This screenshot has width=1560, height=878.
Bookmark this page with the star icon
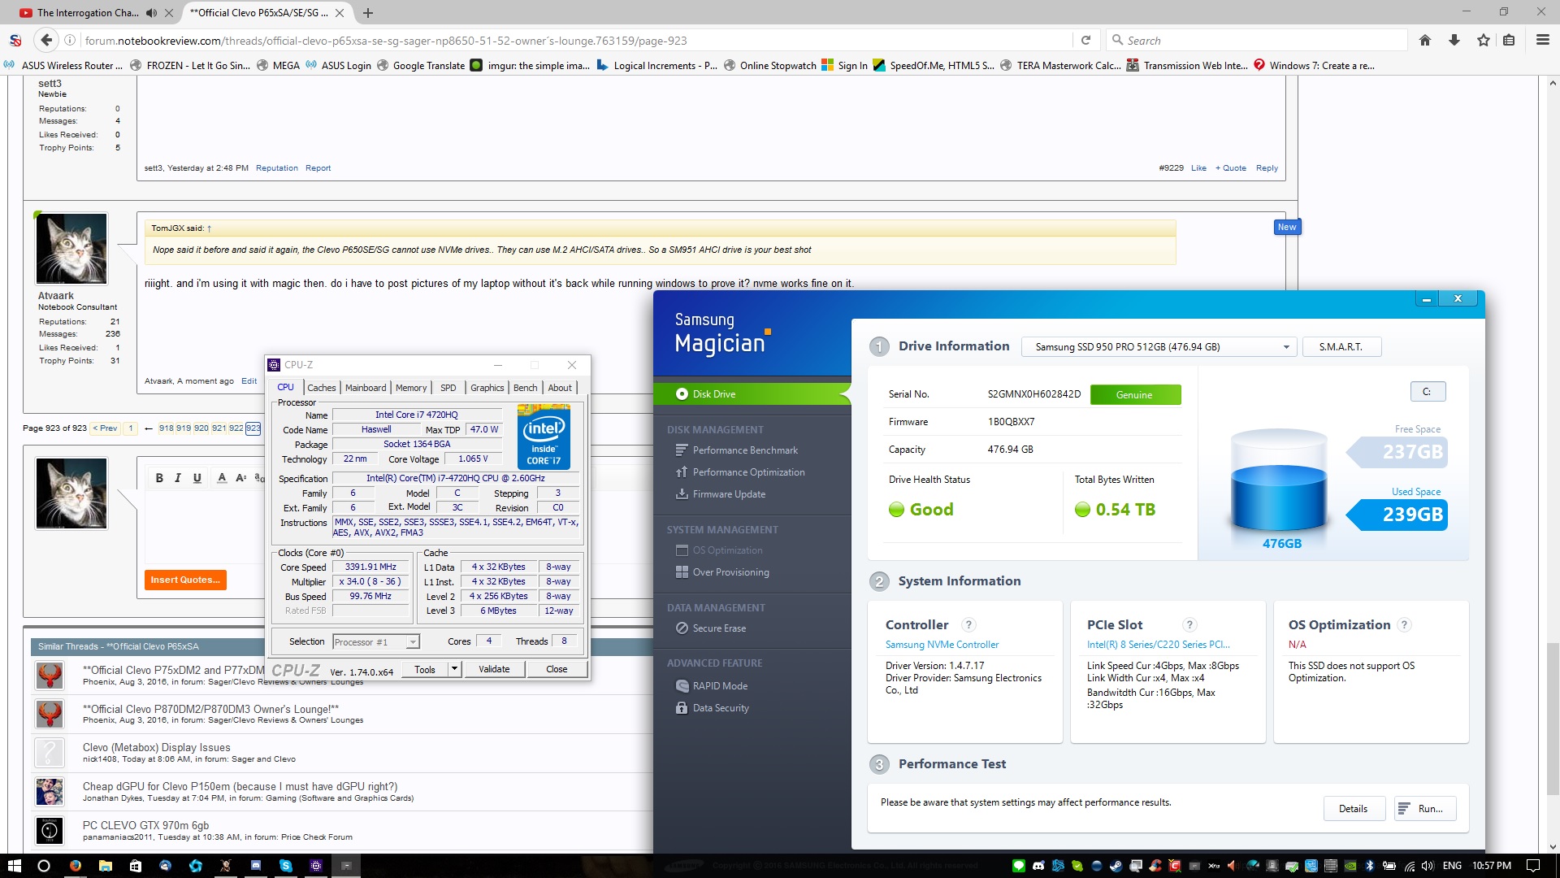tap(1484, 40)
